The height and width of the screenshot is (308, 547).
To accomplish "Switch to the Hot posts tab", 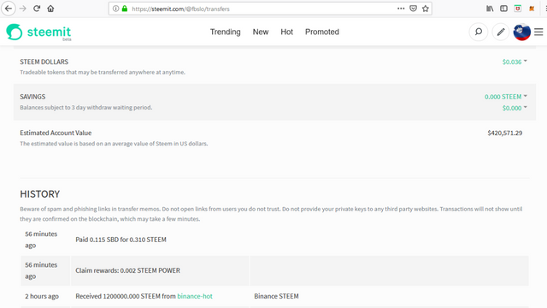I will 287,32.
